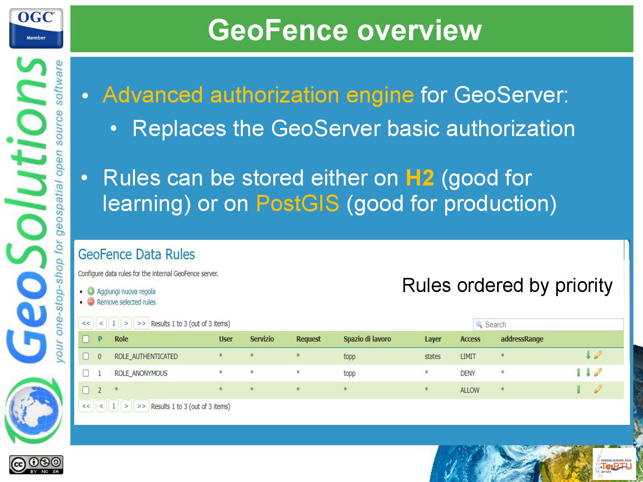Sort by the Servizio column header

[262, 339]
